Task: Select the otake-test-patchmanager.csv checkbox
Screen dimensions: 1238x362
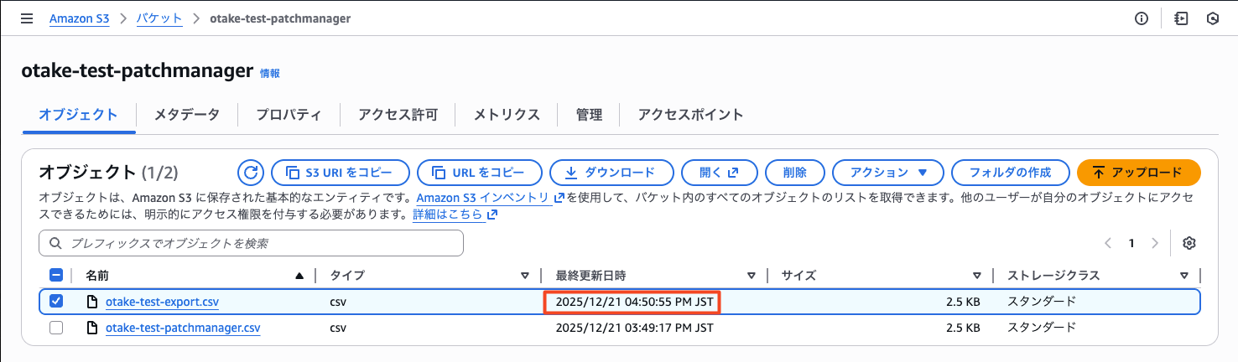Action: (x=56, y=328)
